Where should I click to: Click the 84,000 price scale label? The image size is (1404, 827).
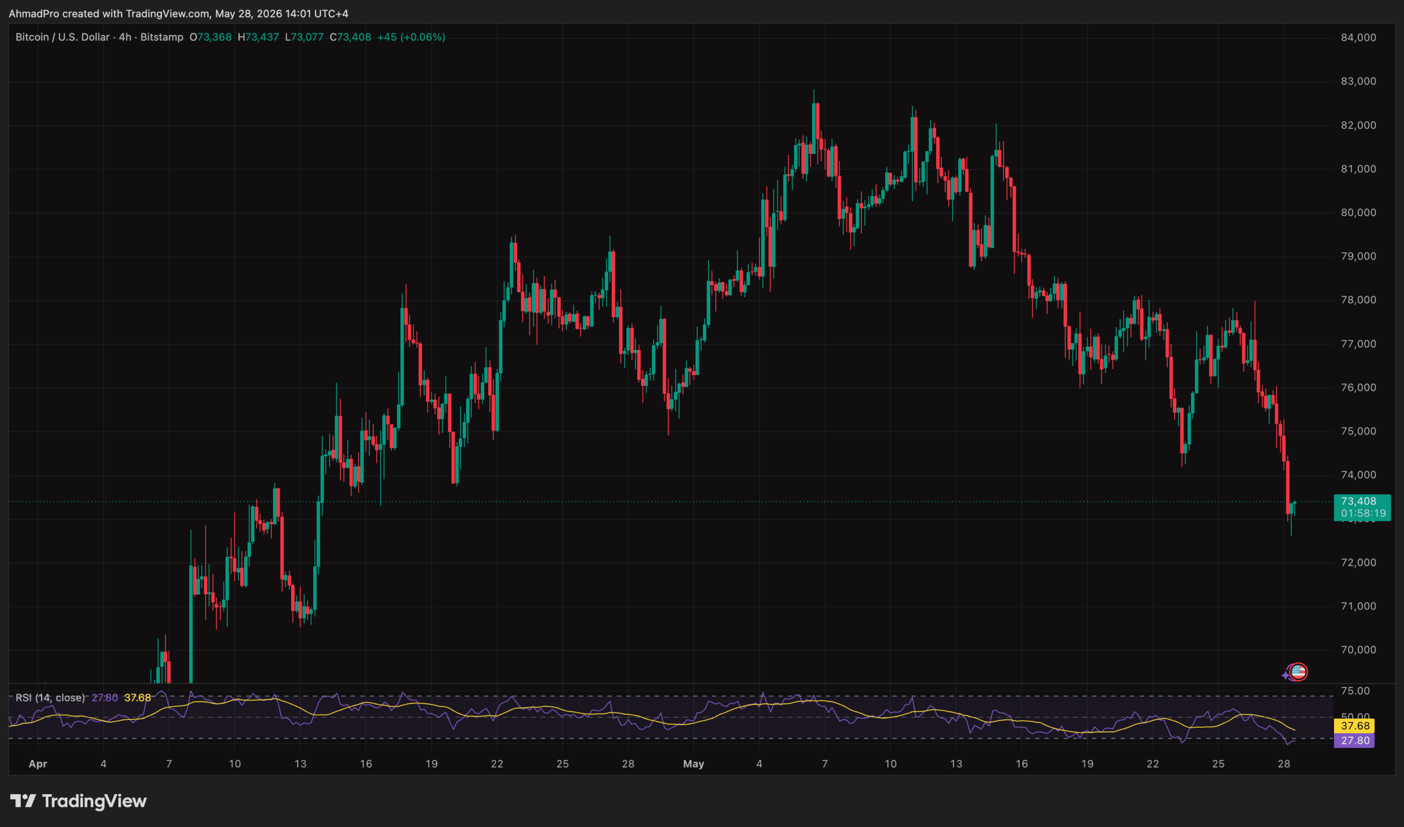point(1358,37)
